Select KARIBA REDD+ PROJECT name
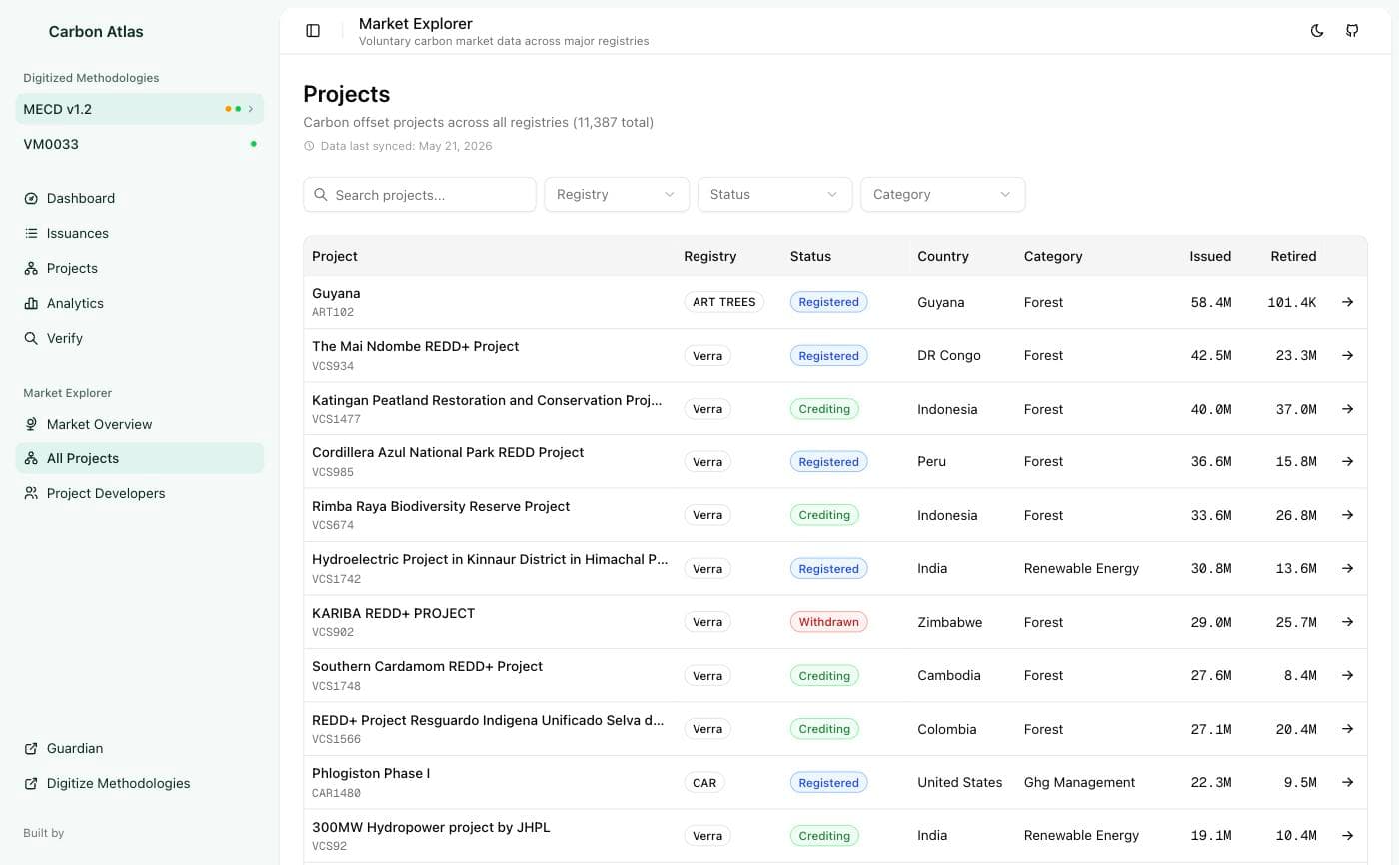 393,613
